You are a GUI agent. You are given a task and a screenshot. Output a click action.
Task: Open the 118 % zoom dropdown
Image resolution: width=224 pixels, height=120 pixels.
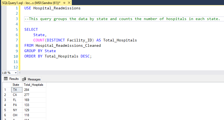[x=15, y=73]
